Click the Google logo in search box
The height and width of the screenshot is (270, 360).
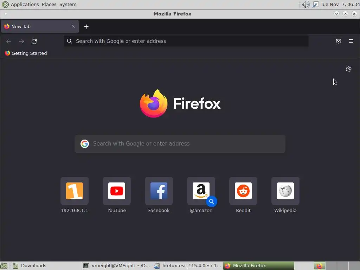click(x=84, y=144)
